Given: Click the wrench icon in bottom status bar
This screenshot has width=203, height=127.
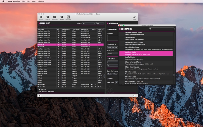Looking at the screenshot, I should [x=134, y=96].
